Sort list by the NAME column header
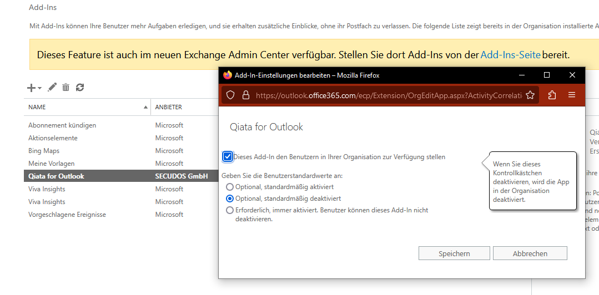599x295 pixels. click(37, 107)
